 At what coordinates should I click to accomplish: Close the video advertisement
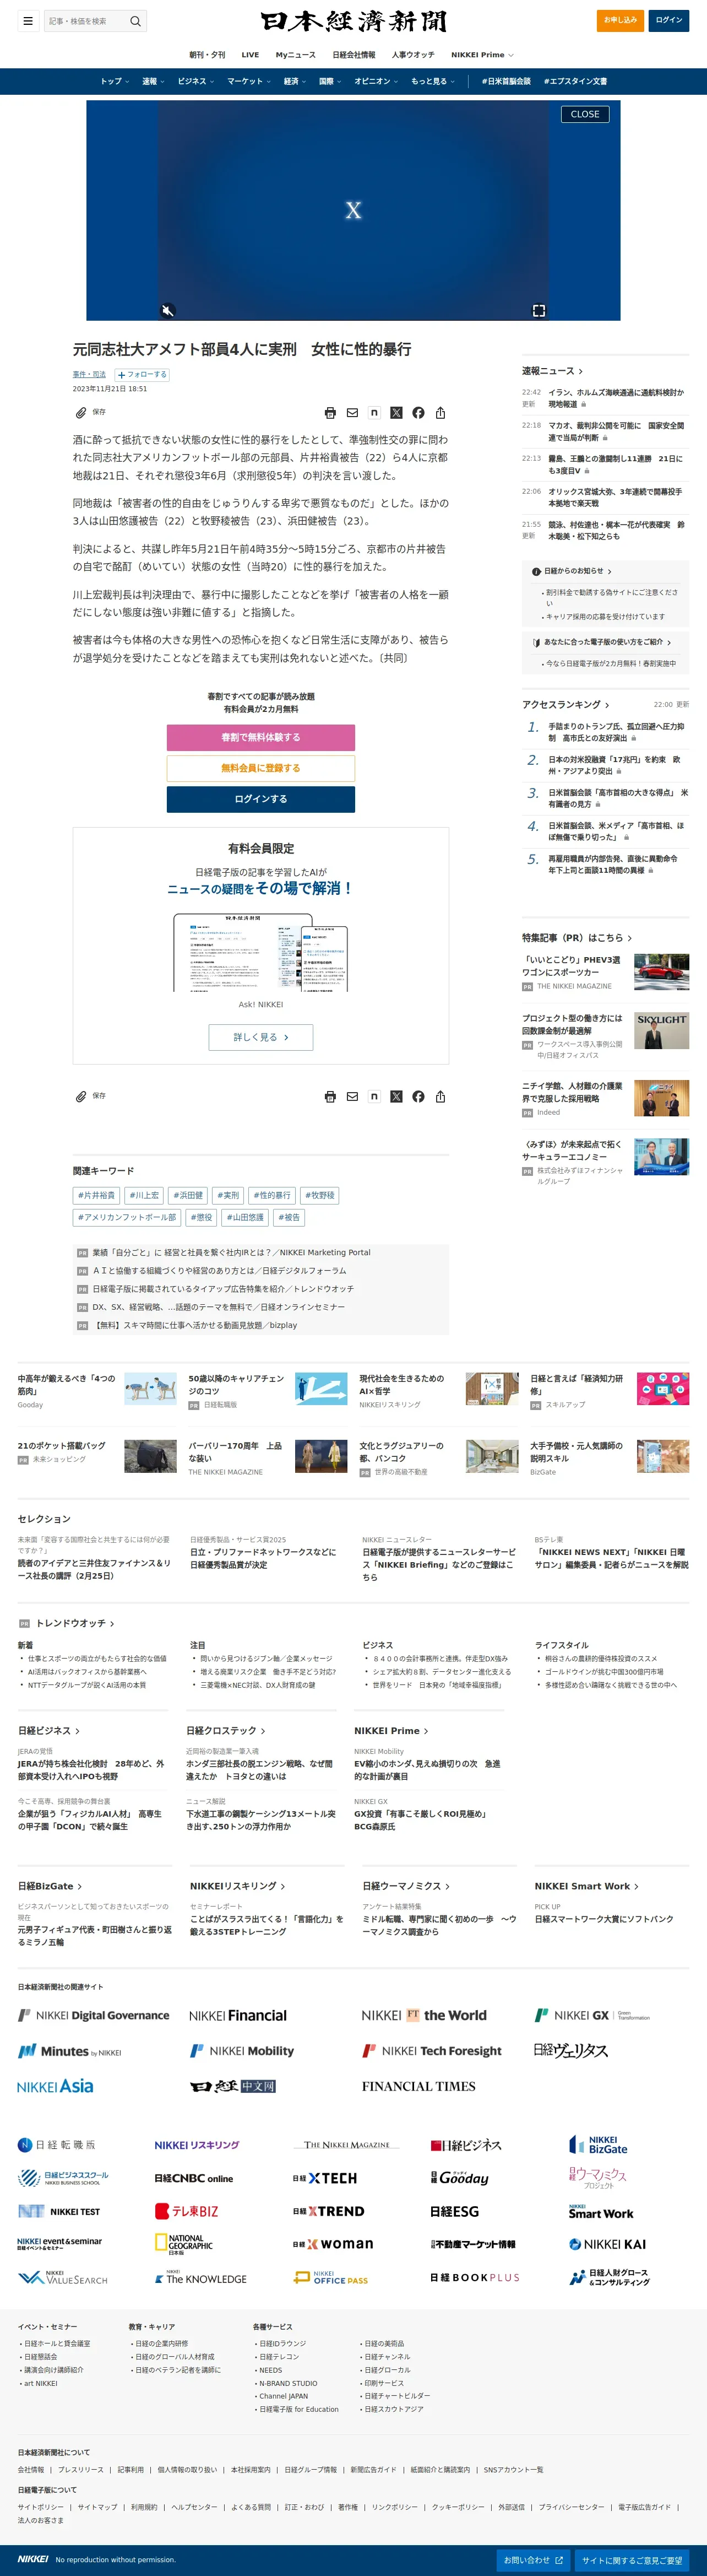pyautogui.click(x=584, y=114)
